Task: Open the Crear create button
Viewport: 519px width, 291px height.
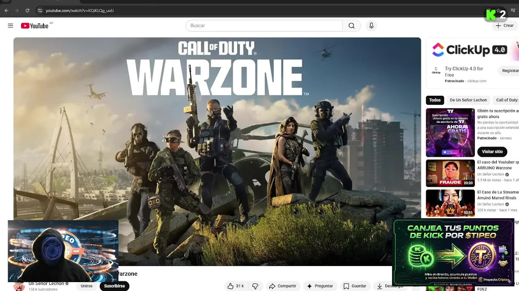Action: pyautogui.click(x=504, y=26)
